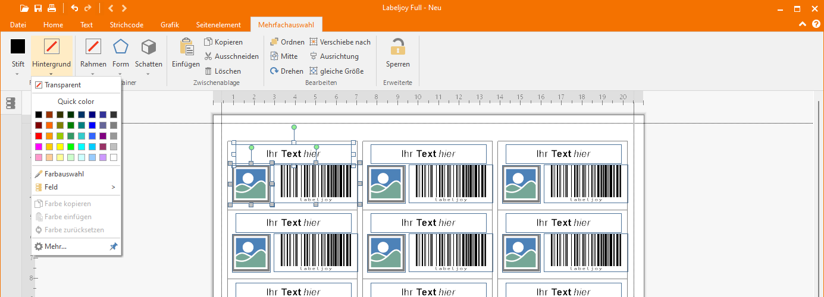The width and height of the screenshot is (824, 297).
Task: Switch to the Home tab
Action: [54, 25]
